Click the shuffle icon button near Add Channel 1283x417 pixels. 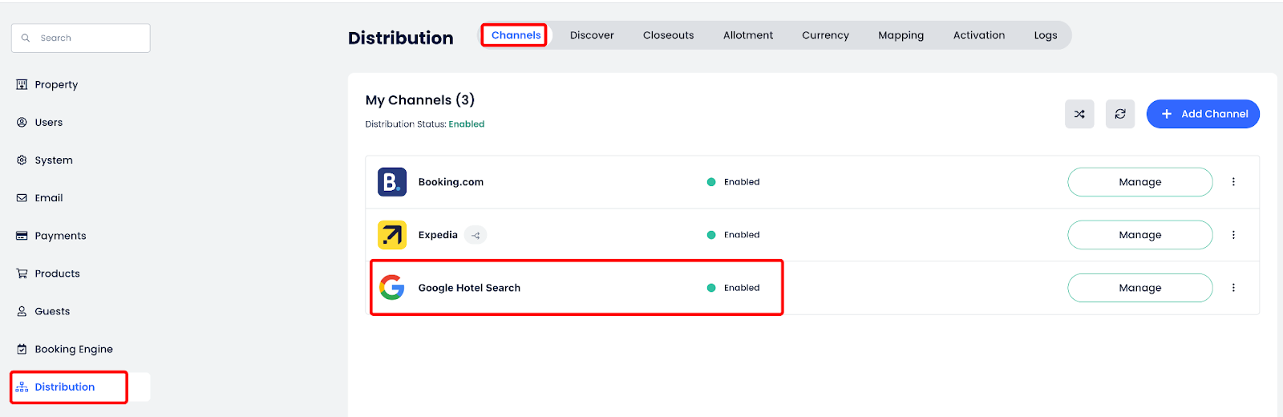pos(1079,114)
